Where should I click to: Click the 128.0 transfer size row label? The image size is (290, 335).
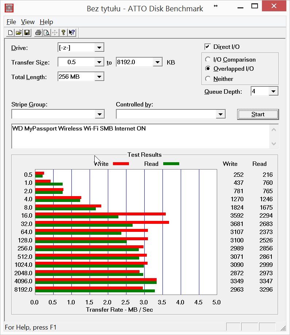pyautogui.click(x=25, y=240)
